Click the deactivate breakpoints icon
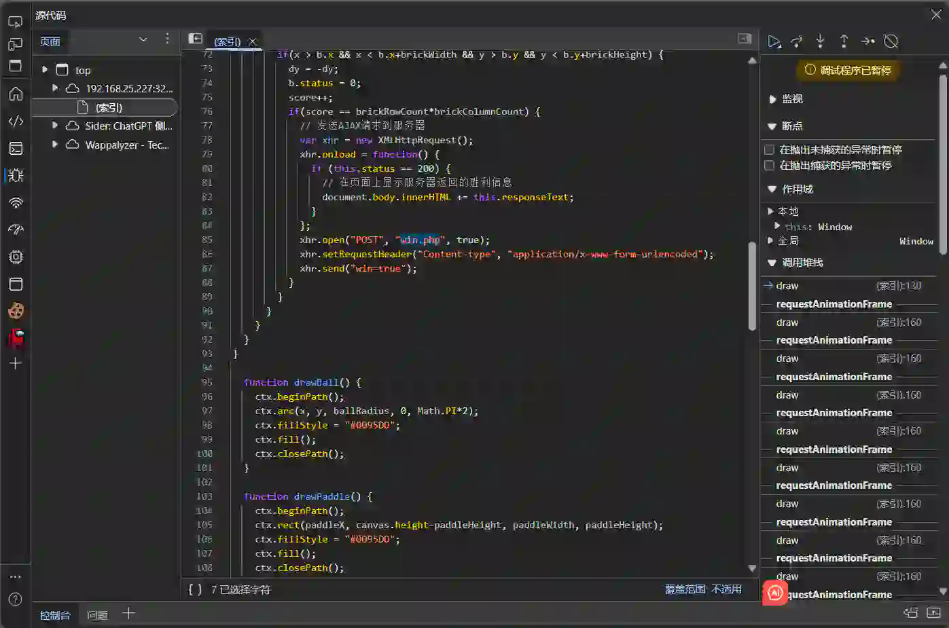 click(891, 42)
